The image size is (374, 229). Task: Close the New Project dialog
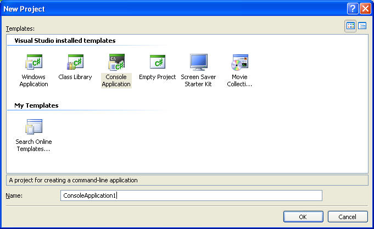[x=365, y=9]
